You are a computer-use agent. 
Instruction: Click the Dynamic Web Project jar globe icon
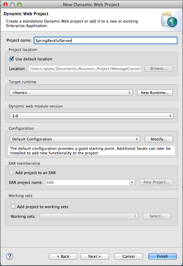[169, 20]
